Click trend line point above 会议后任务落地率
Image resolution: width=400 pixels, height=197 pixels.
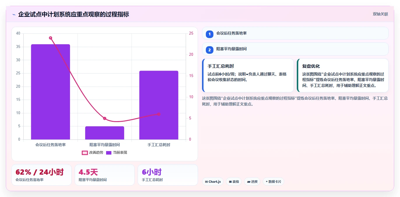pos(50,38)
